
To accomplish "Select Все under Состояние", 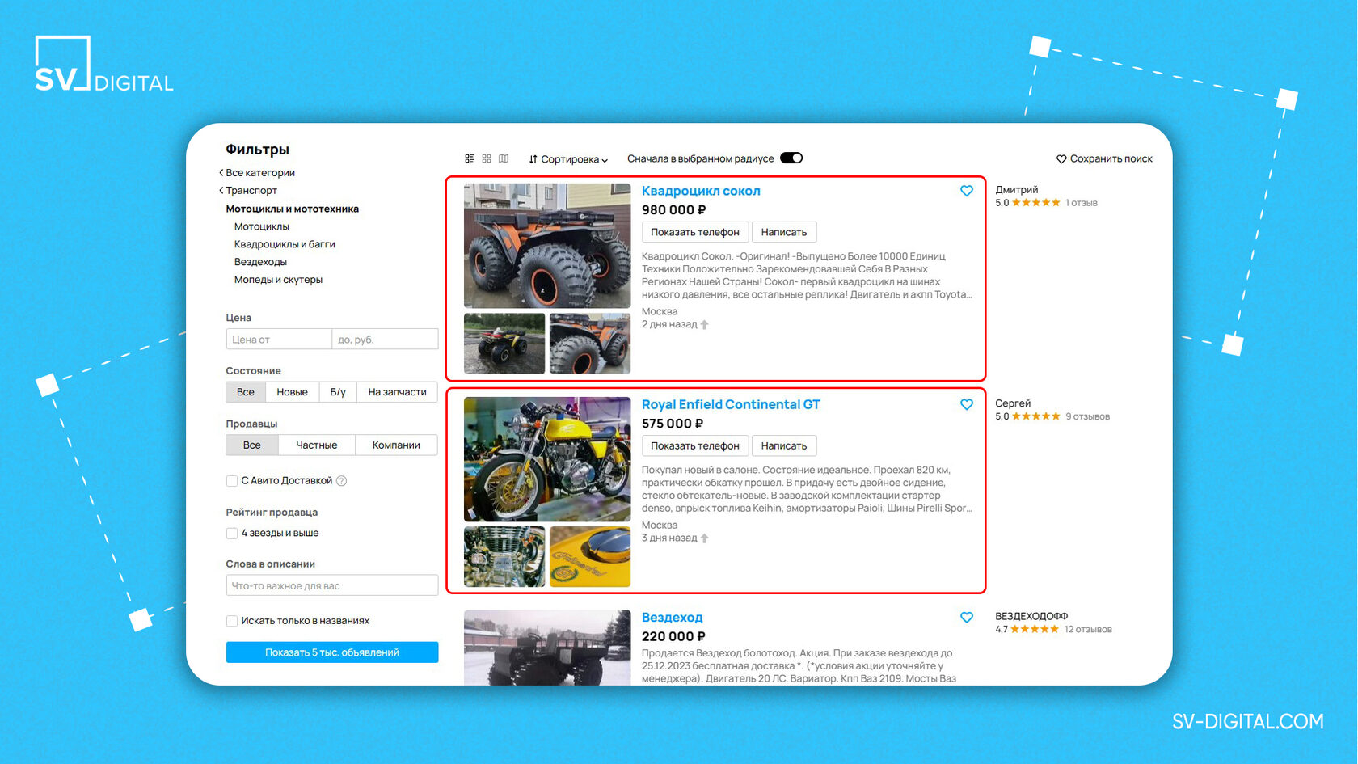I will click(x=246, y=392).
